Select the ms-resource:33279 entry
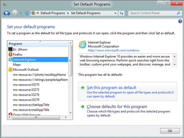The height and width of the screenshot is (138, 184). [x=26, y=100]
